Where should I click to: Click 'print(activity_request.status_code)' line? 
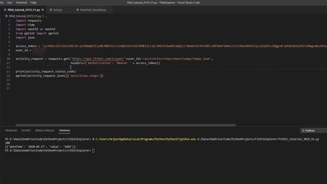(45, 72)
